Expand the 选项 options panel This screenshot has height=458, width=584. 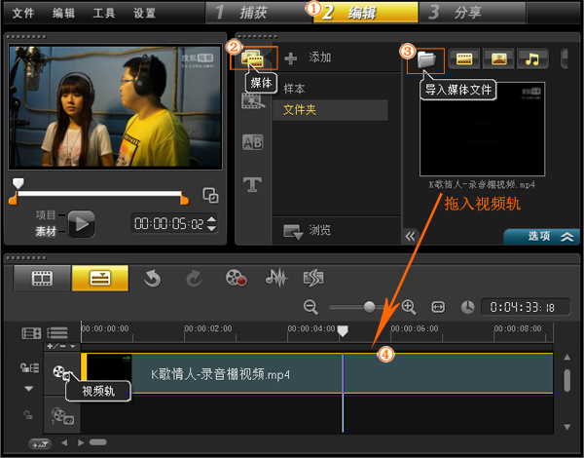tap(542, 237)
